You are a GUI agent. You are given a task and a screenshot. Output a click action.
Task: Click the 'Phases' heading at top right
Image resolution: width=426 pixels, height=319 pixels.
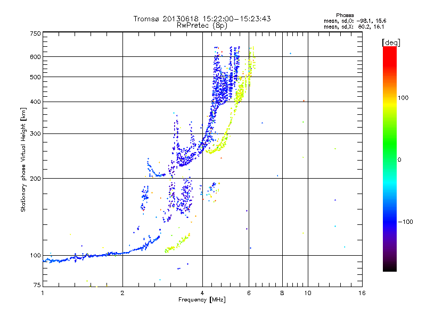[x=345, y=15]
